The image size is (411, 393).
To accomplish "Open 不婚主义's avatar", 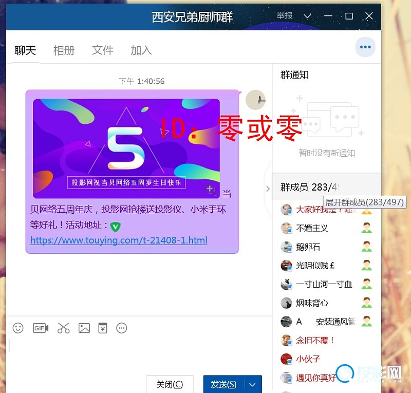I will coord(286,228).
